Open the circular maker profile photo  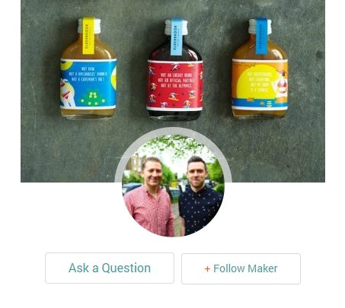point(173,186)
